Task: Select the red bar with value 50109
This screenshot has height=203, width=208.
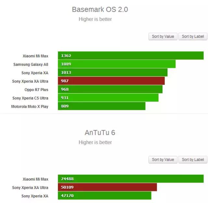Action: coord(107,187)
